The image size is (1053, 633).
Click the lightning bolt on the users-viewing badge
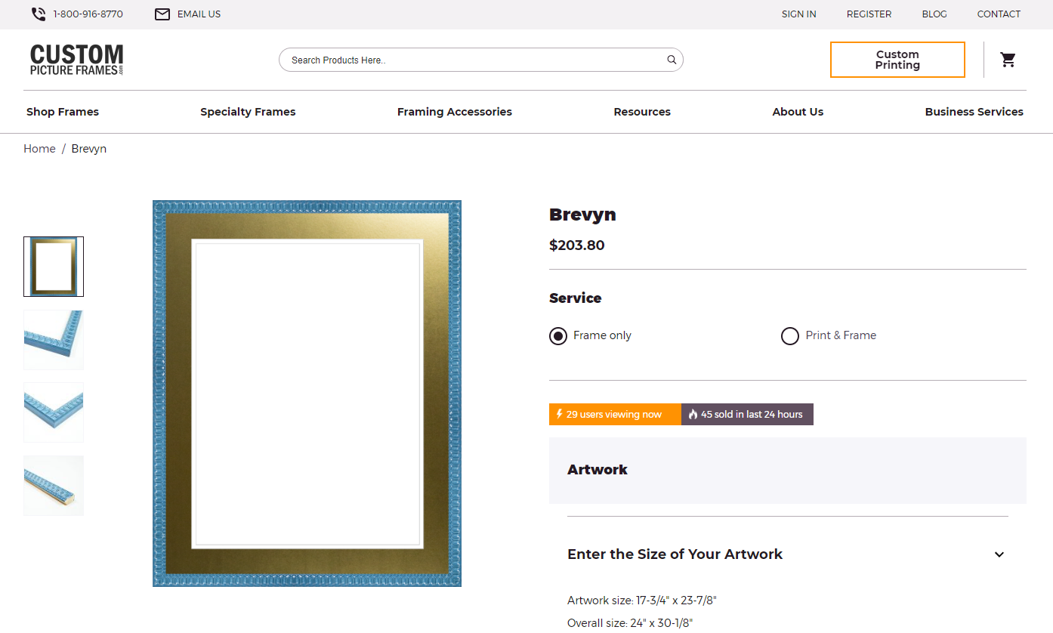coord(558,414)
